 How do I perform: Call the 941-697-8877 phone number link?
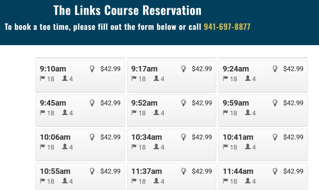coord(227,27)
